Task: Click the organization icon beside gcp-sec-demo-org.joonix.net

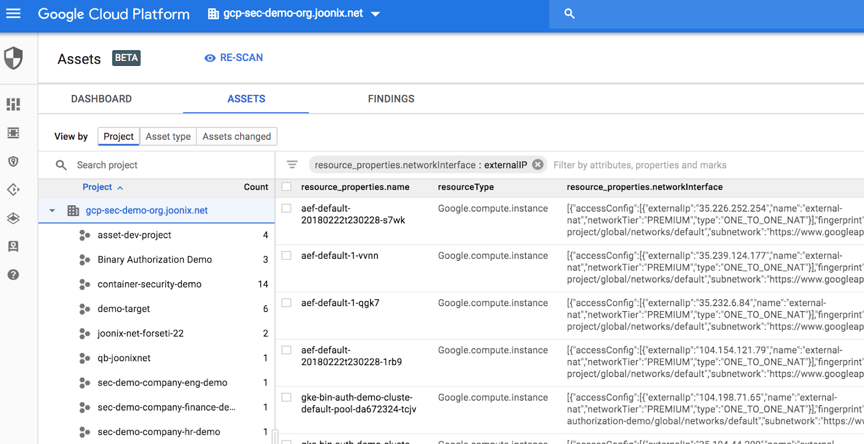Action: pyautogui.click(x=73, y=211)
